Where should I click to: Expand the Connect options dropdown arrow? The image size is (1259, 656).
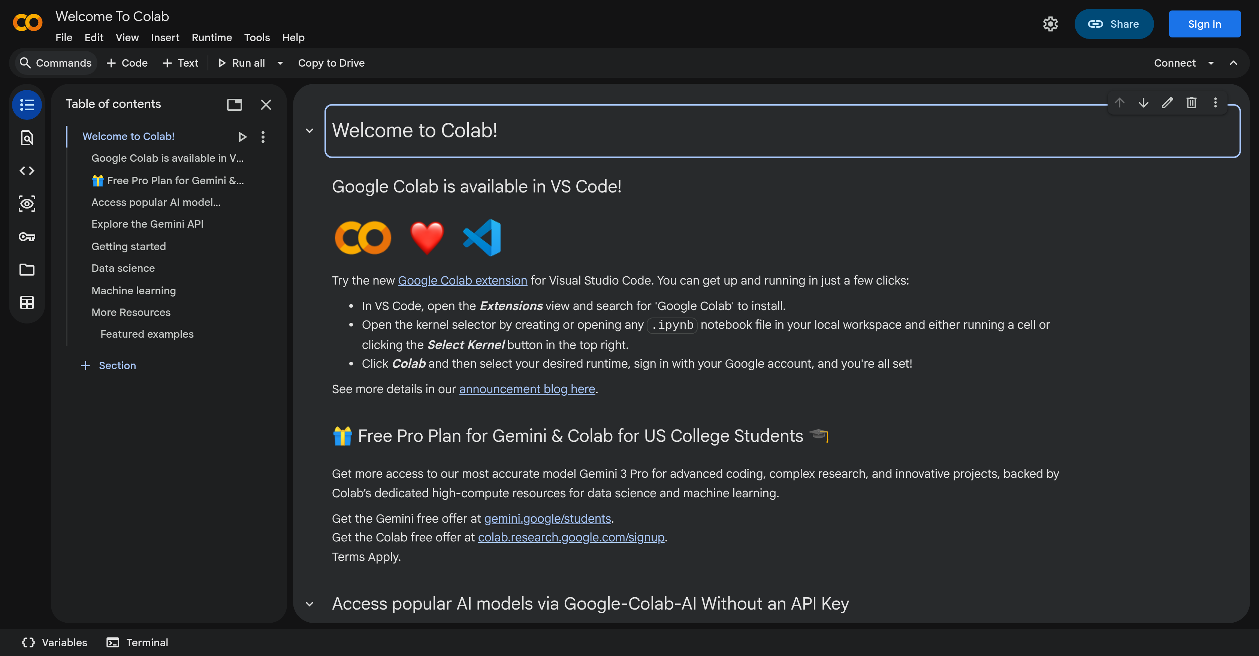(x=1211, y=63)
